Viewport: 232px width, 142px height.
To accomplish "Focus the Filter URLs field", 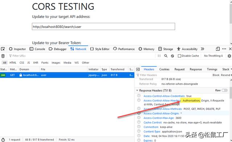I will [81, 56].
